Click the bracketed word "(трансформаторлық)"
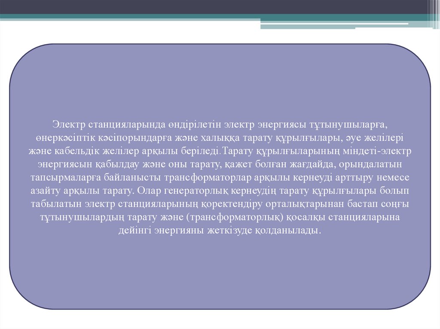This screenshot has width=440, height=329. 235,217
